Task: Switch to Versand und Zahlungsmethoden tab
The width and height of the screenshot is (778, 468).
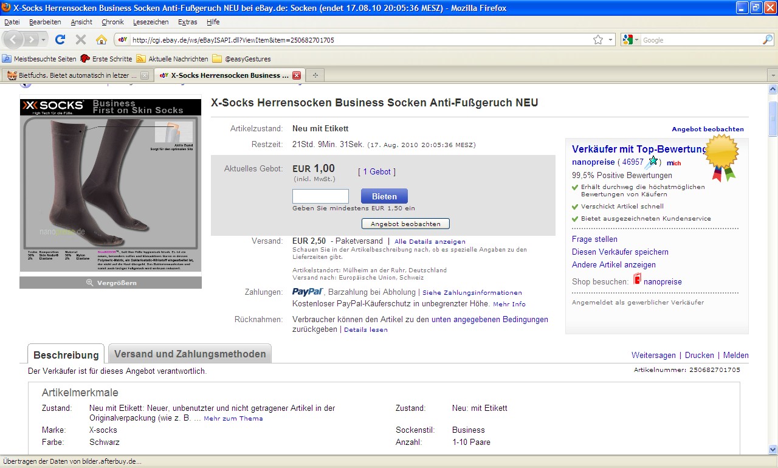Action: pyautogui.click(x=190, y=354)
